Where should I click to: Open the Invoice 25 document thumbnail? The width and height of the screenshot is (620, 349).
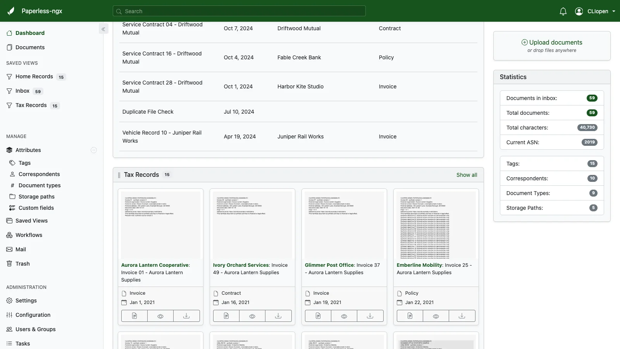coord(436,225)
